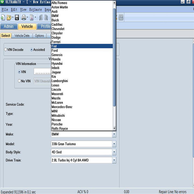The width and height of the screenshot is (194, 194).
Task: Click the Body Style field showing 4D Sed
Action: point(82,152)
